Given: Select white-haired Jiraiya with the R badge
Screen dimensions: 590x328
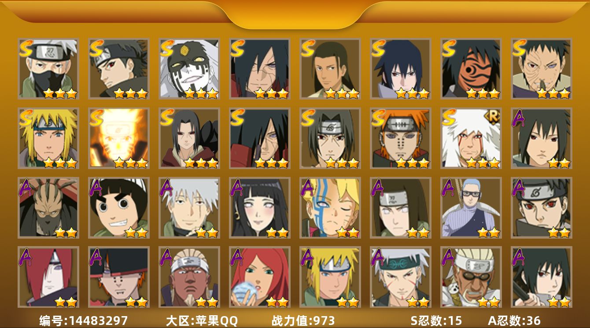Looking at the screenshot, I should (471, 138).
